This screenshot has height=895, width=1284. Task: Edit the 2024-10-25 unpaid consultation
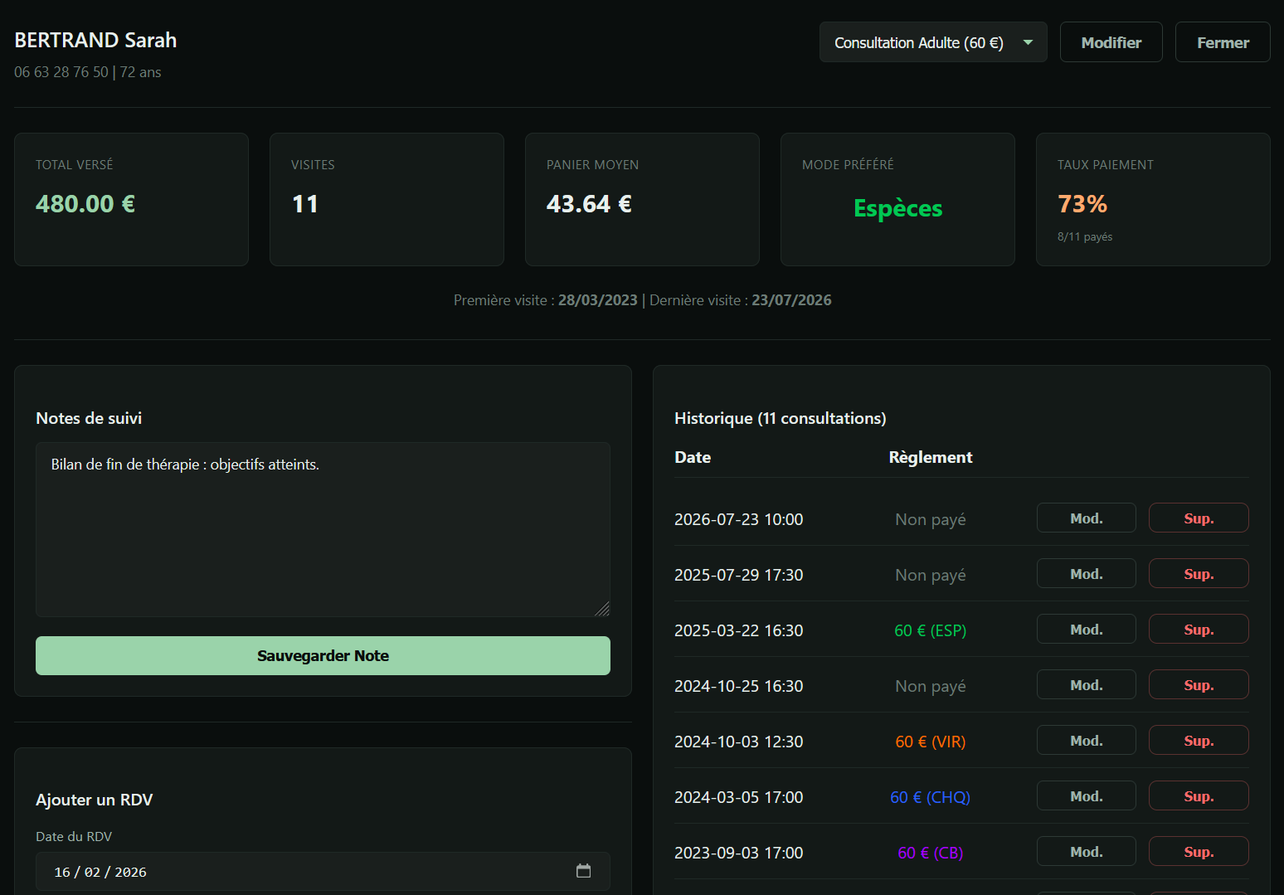[1086, 685]
